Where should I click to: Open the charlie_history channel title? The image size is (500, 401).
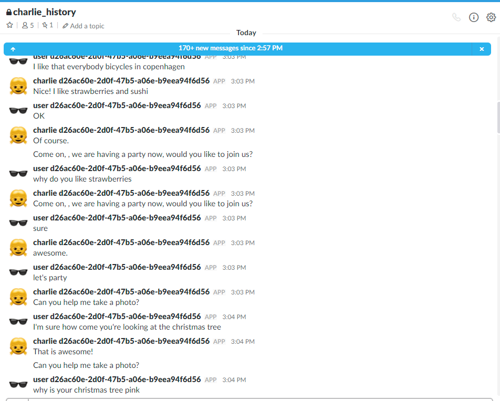(x=44, y=12)
